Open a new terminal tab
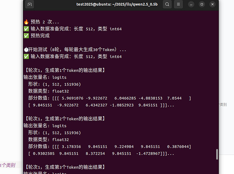The width and height of the screenshot is (234, 174). 30,5
